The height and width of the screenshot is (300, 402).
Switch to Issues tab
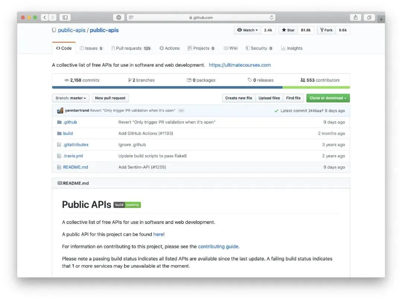91,48
